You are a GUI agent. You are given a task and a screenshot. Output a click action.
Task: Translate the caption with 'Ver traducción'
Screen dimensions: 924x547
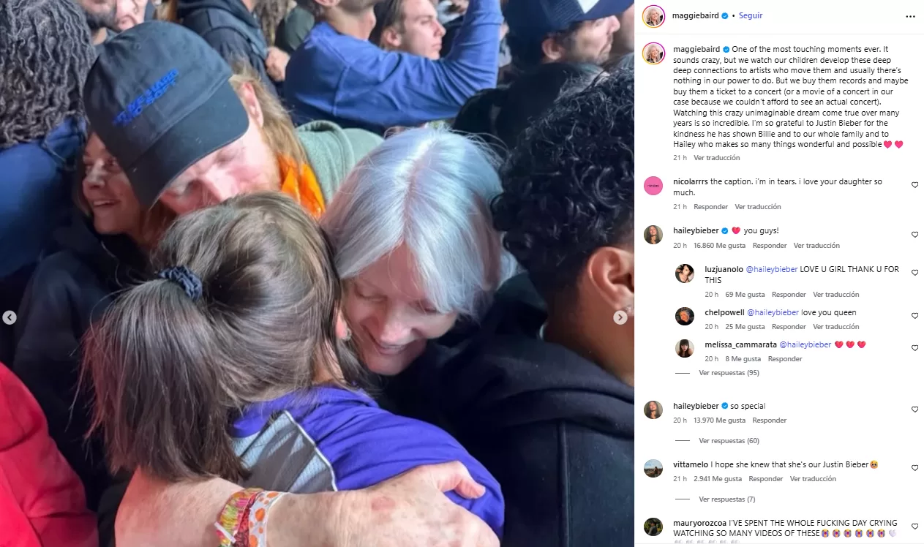[717, 158]
